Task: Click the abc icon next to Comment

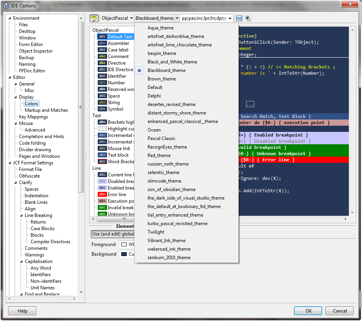Action: click(102, 56)
